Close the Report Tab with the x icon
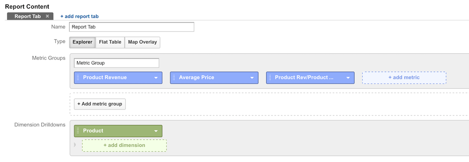469x162 pixels. 47,16
